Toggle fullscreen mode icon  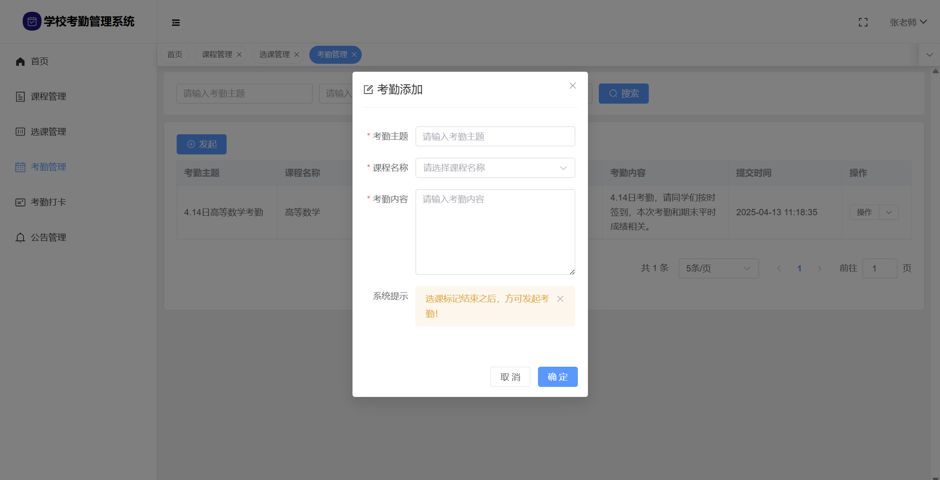(x=863, y=22)
